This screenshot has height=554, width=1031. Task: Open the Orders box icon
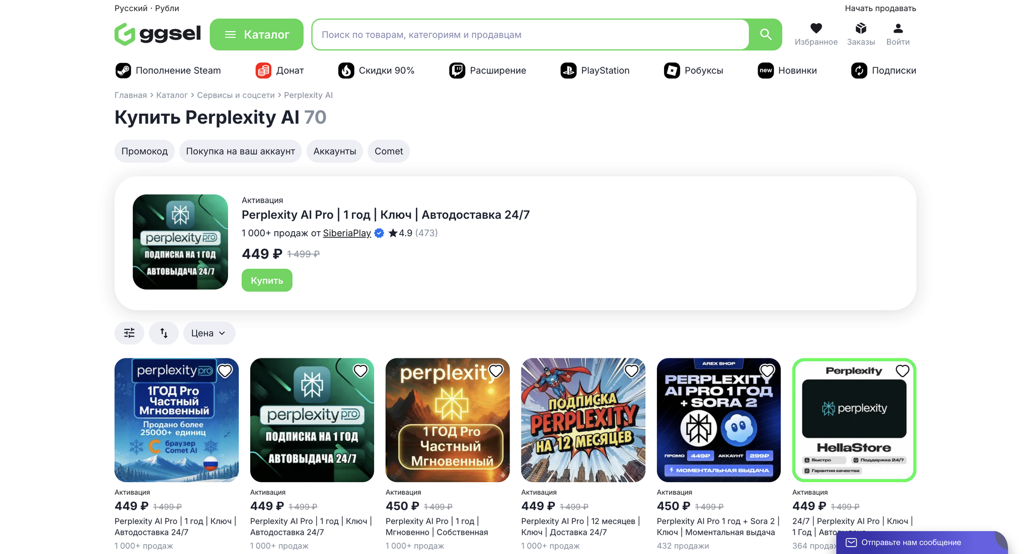[x=861, y=29]
